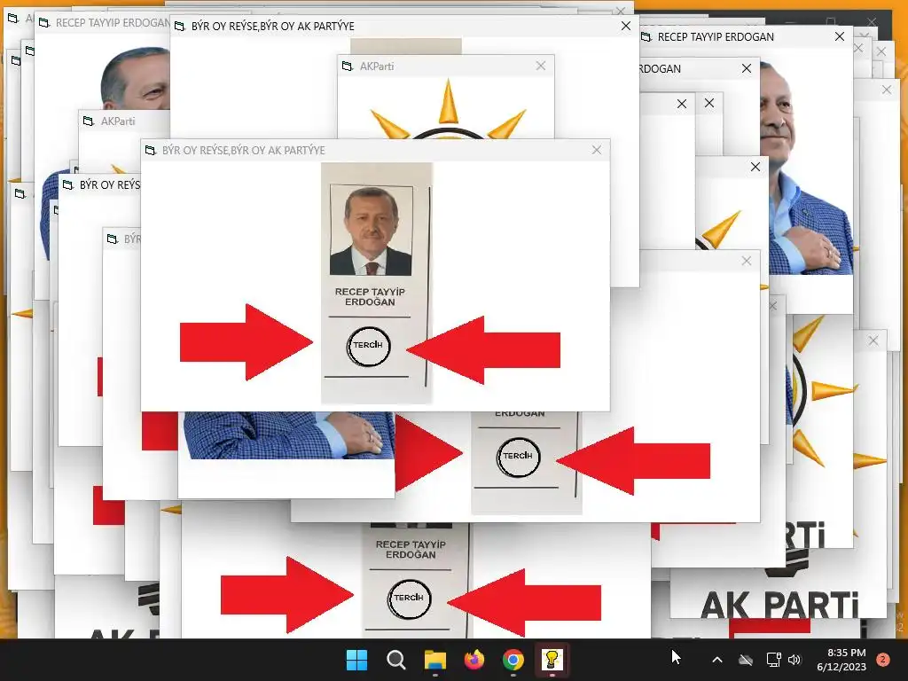Select the central AKParti window title text

click(x=377, y=67)
